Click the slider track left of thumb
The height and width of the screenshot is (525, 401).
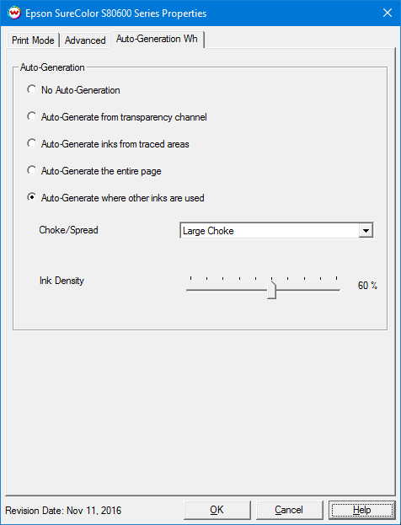click(227, 290)
